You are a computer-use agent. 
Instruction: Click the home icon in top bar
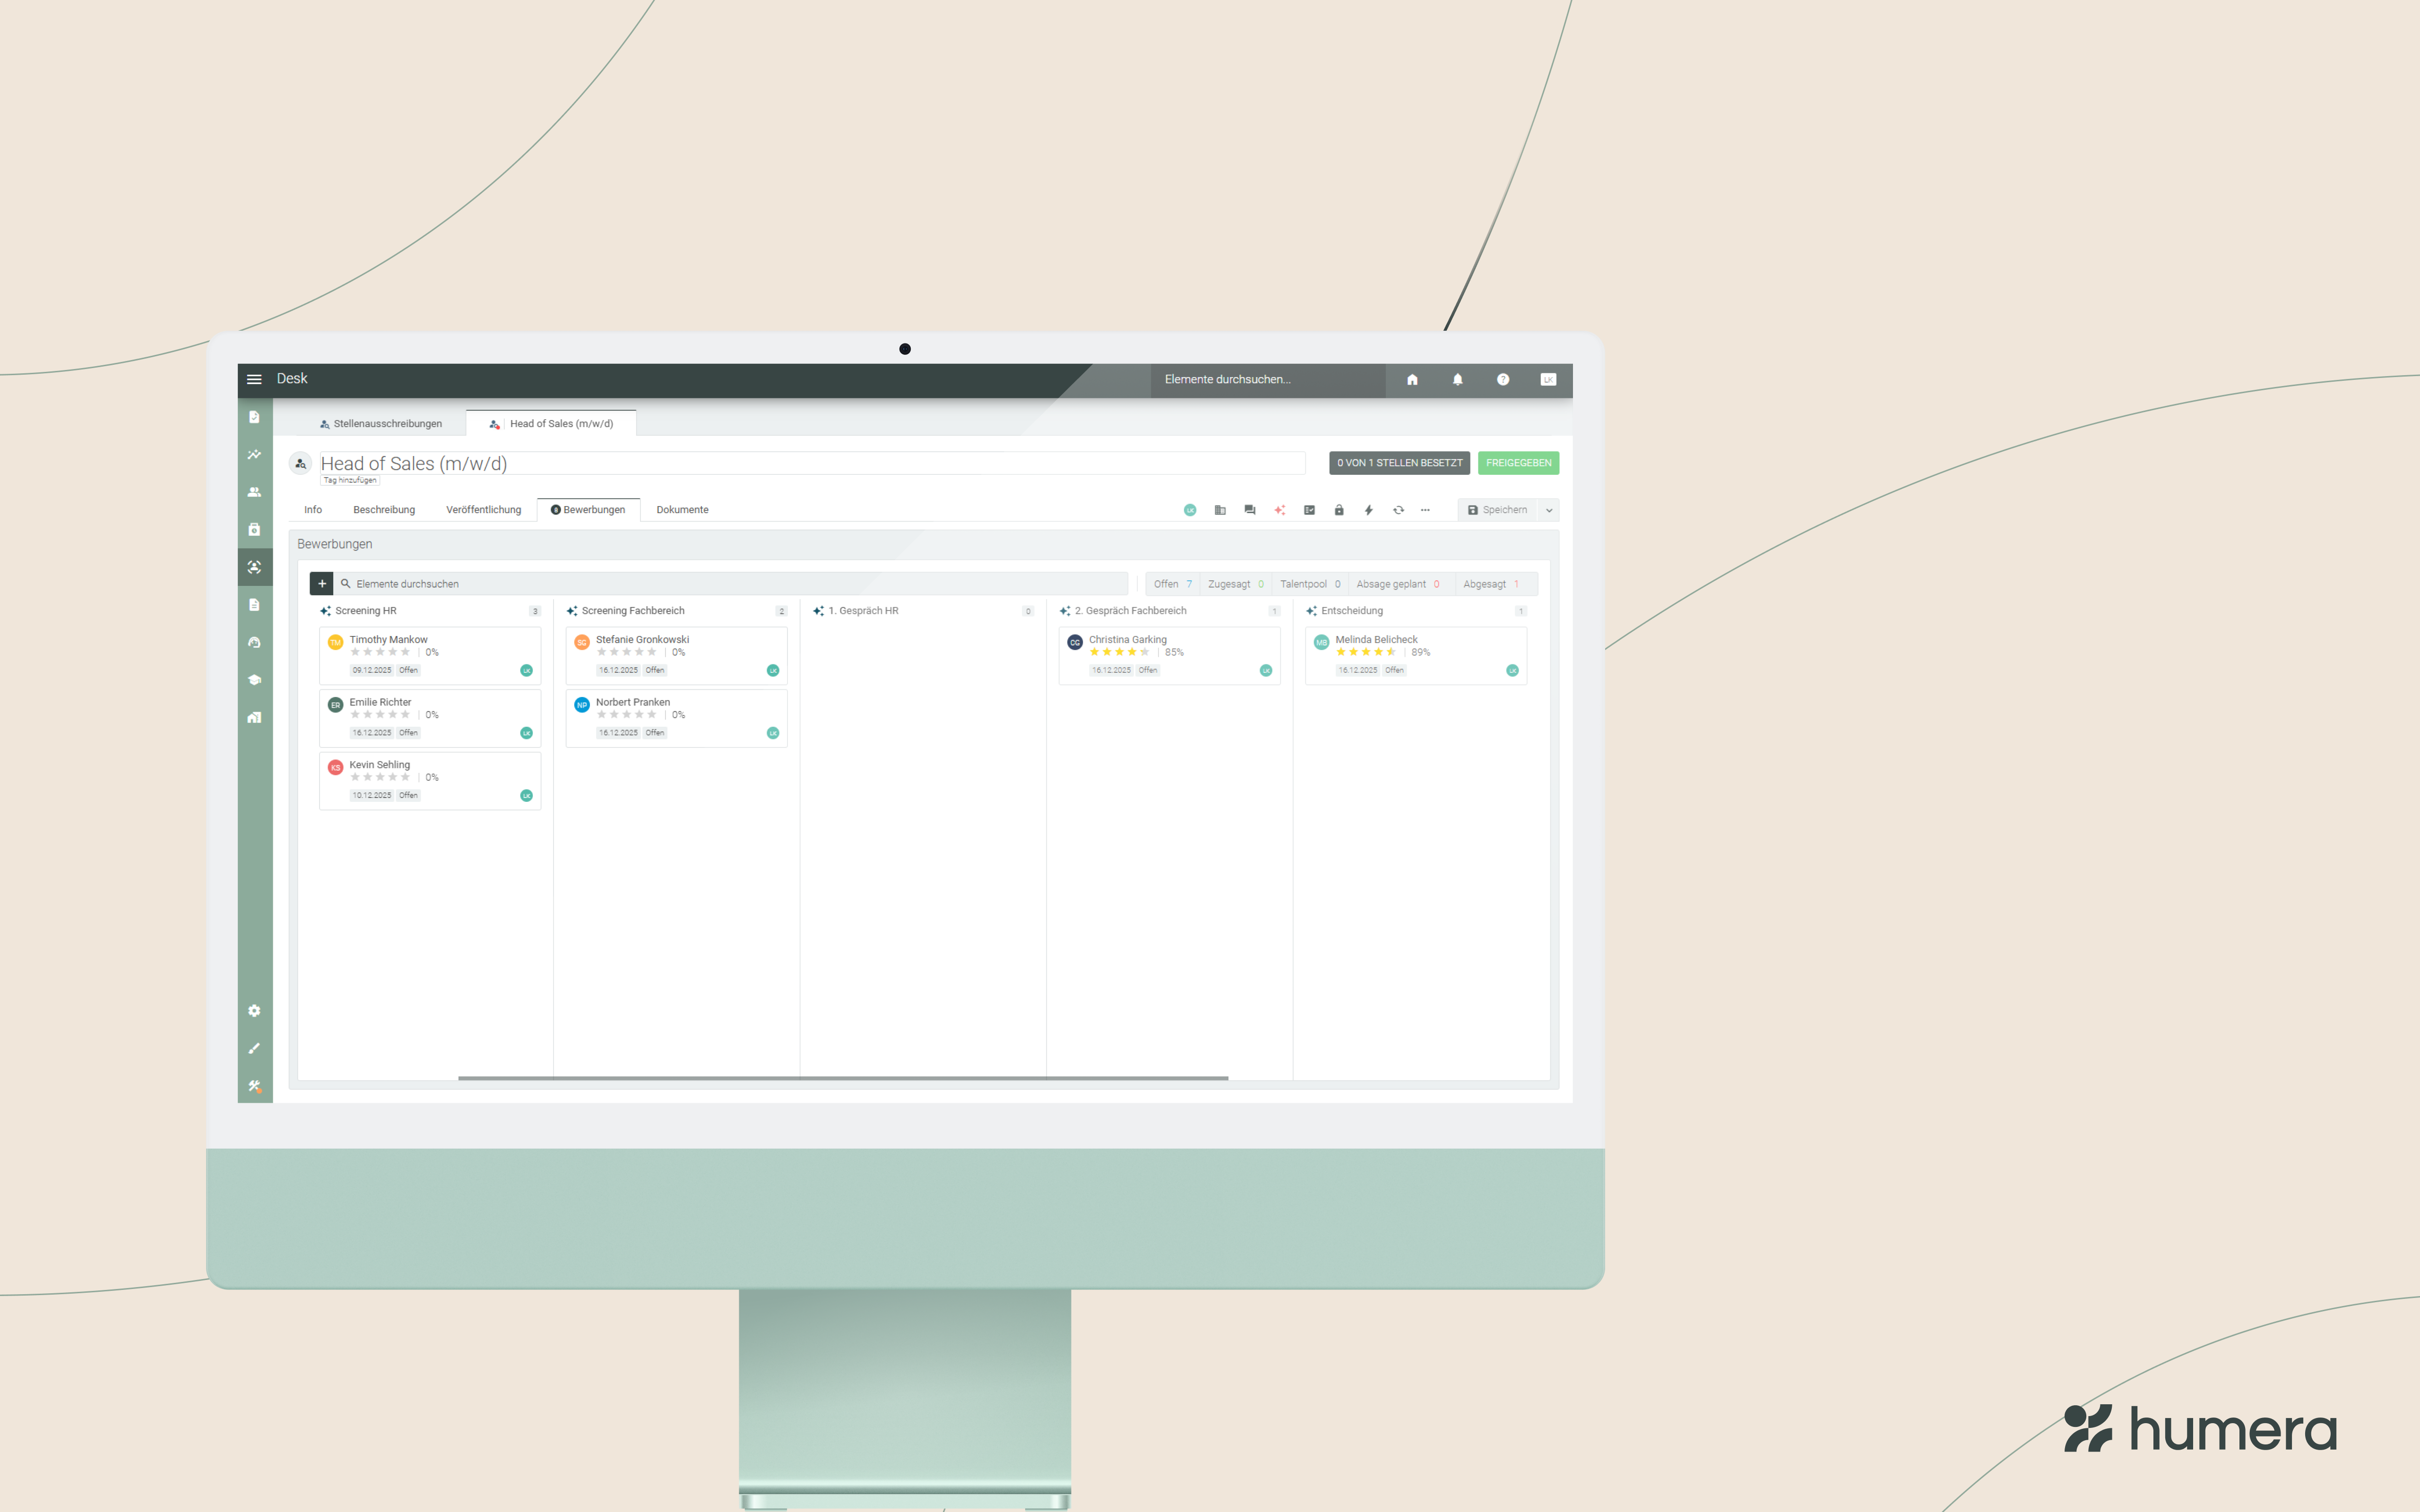click(x=1412, y=379)
